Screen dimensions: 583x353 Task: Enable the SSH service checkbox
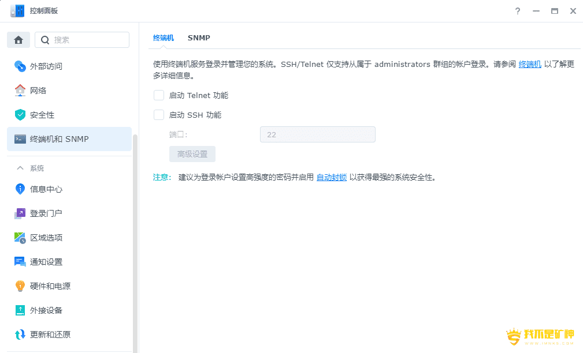pyautogui.click(x=159, y=115)
